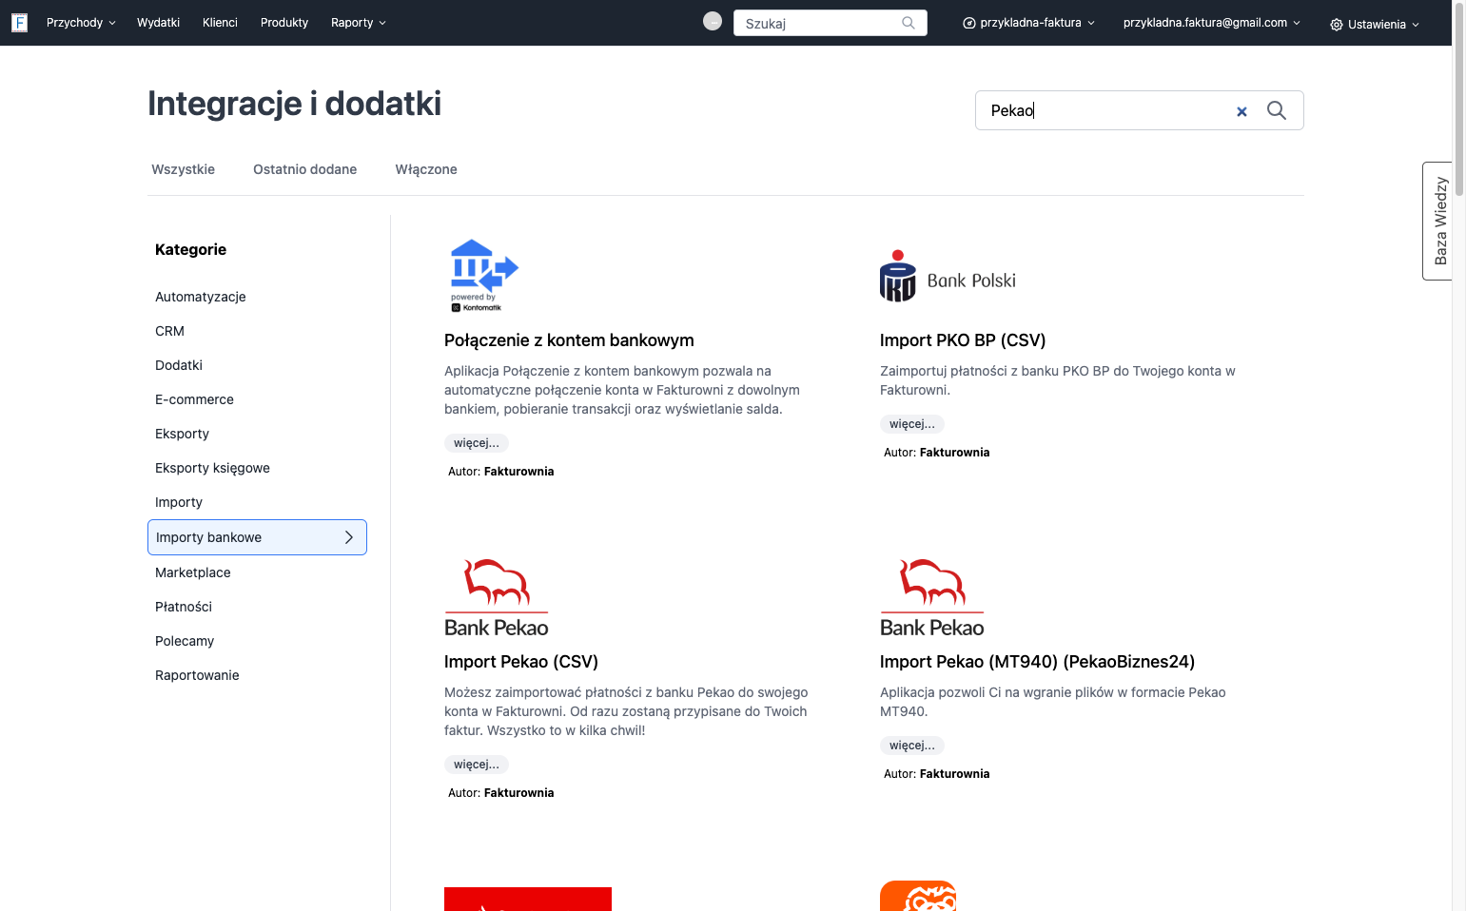Image resolution: width=1466 pixels, height=911 pixels.
Task: Click więcej... under Import Pekao (CSV)
Action: [x=477, y=765]
